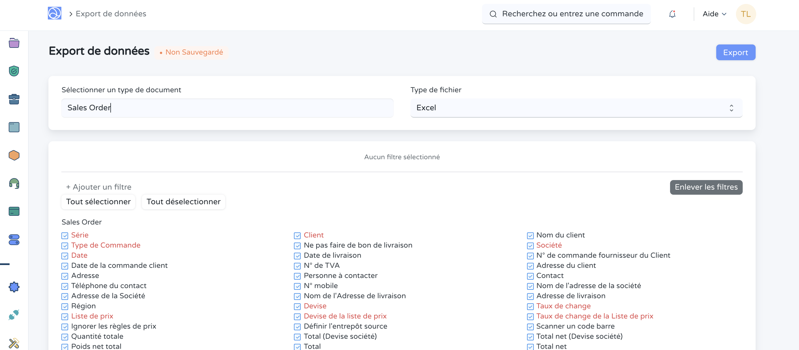Image resolution: width=799 pixels, height=350 pixels.
Task: Click Ajouter un filtre
Action: [x=99, y=187]
